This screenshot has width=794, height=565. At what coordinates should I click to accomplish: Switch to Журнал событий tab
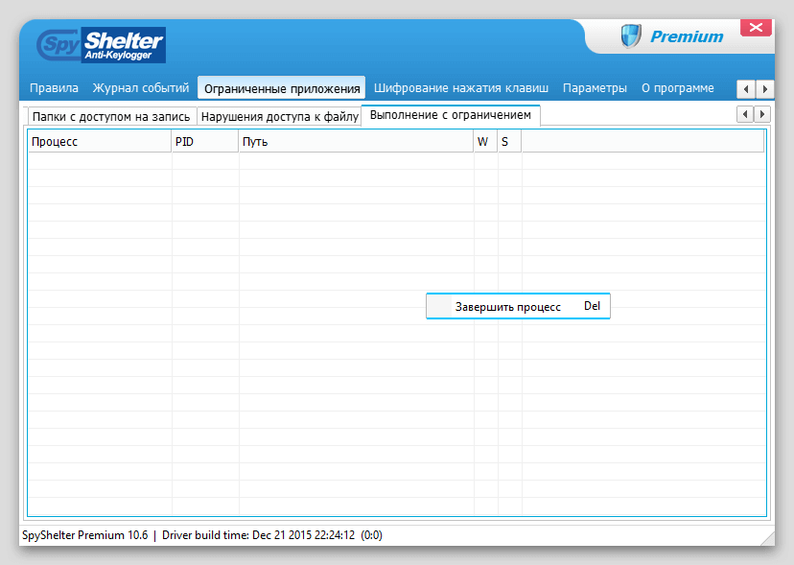pyautogui.click(x=140, y=88)
